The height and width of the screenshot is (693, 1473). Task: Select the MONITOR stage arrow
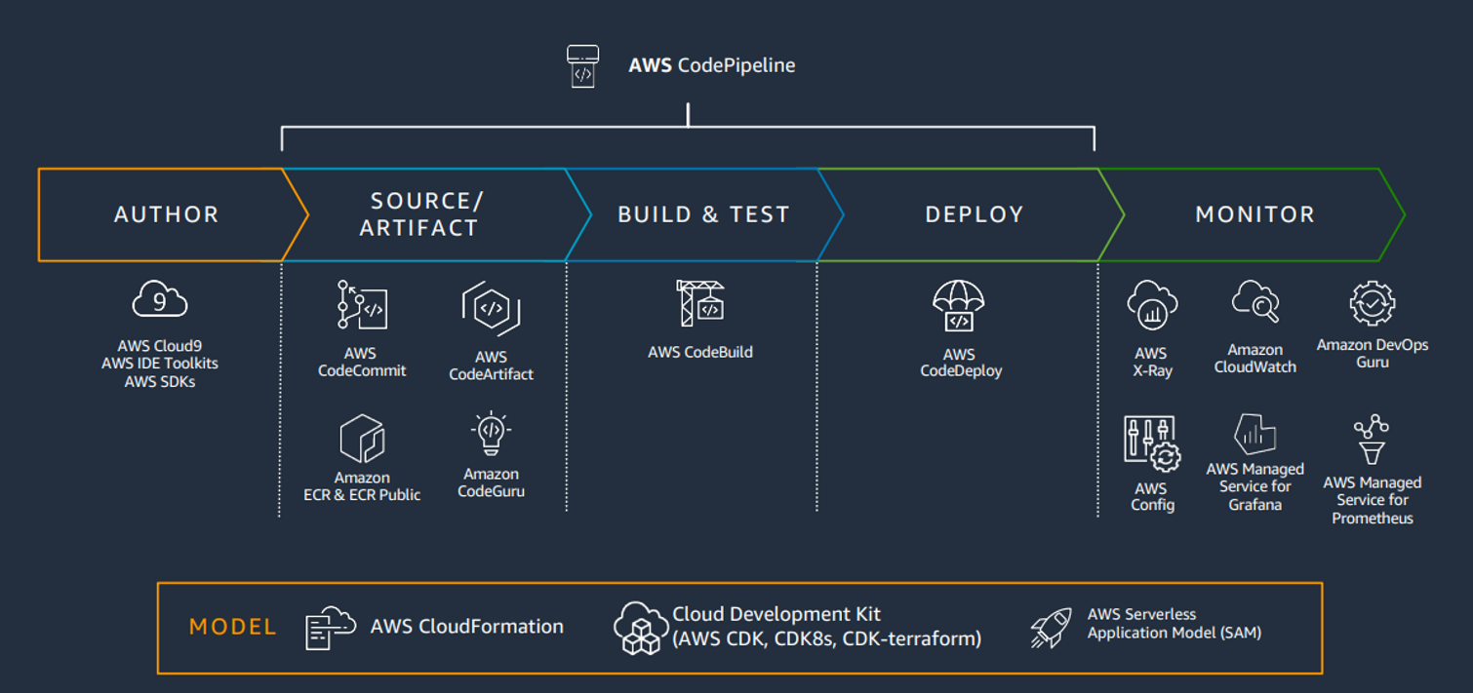(1252, 214)
